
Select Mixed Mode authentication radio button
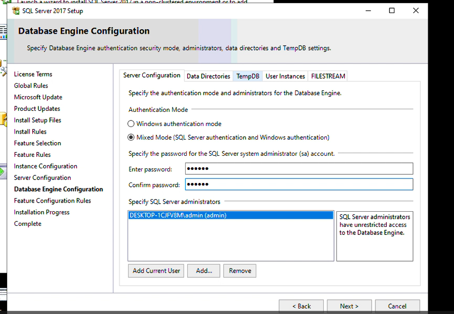point(131,138)
